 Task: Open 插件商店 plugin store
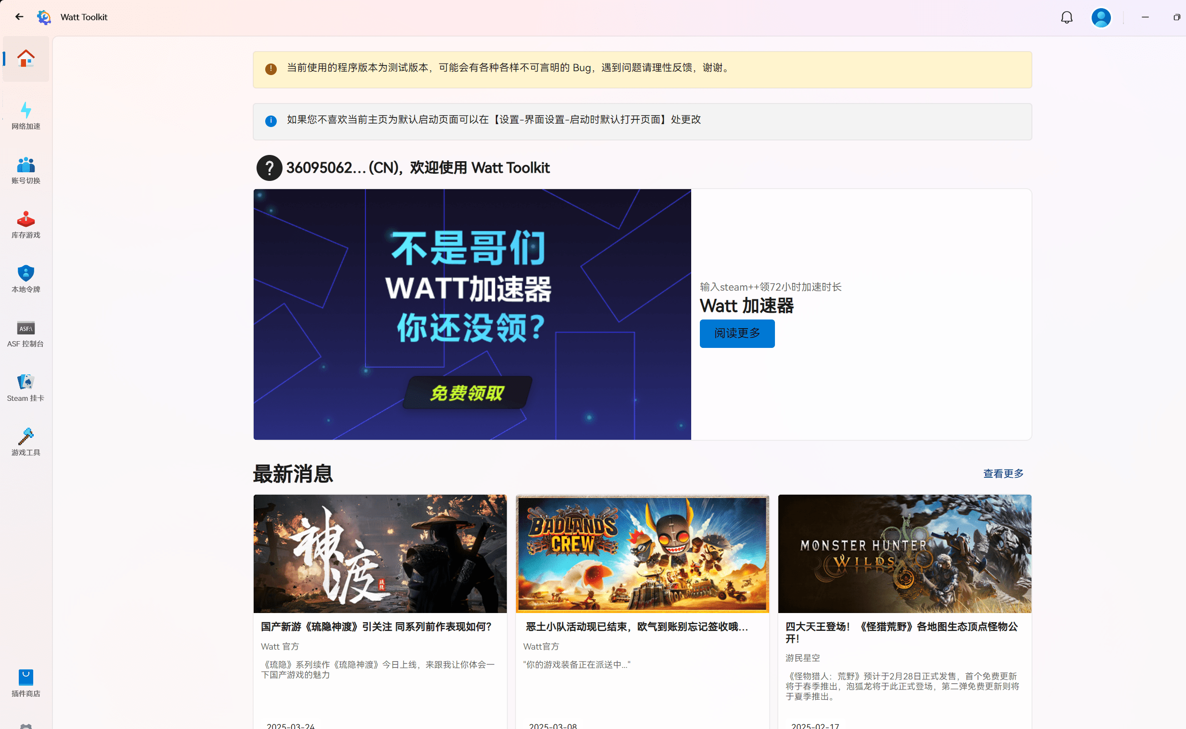pyautogui.click(x=26, y=683)
